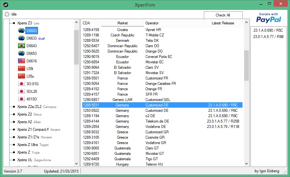Click the China flag icon for L55t
This screenshot has width=290, height=177.
pyautogui.click(x=22, y=68)
